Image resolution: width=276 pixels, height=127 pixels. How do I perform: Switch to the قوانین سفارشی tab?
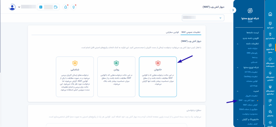172,32
